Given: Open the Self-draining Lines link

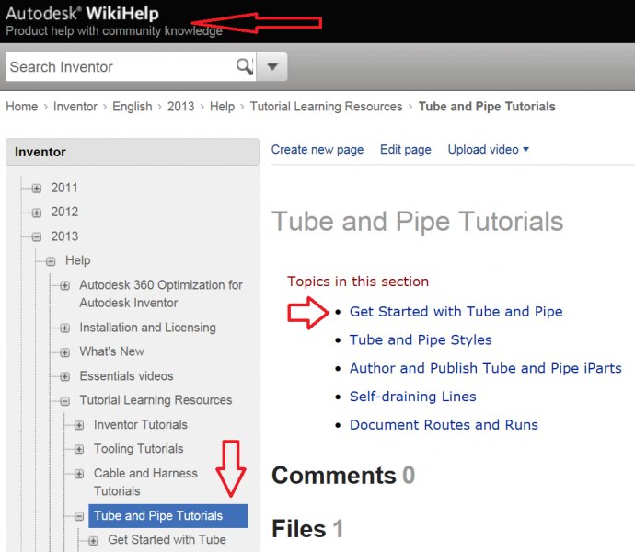Looking at the screenshot, I should click(x=412, y=397).
